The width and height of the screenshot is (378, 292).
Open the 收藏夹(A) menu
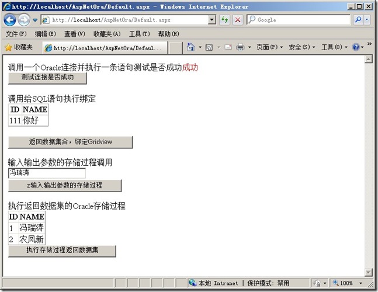[107, 34]
